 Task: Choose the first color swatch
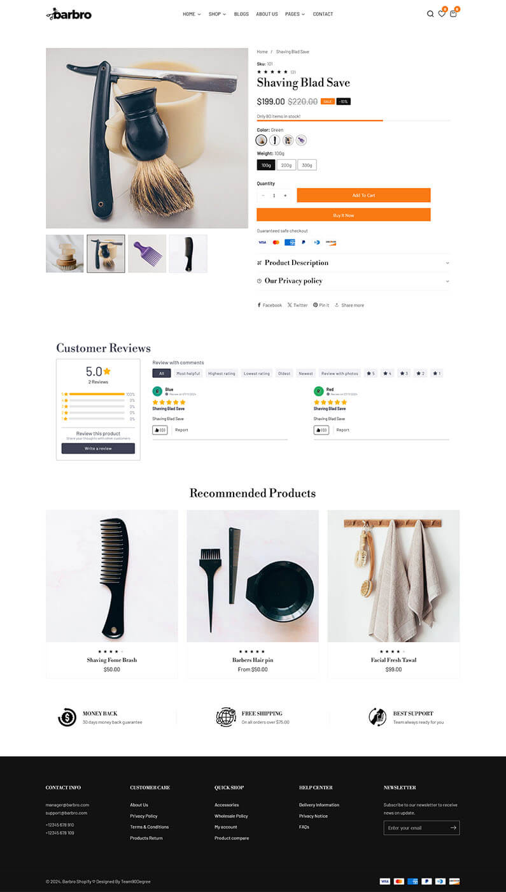coord(262,140)
